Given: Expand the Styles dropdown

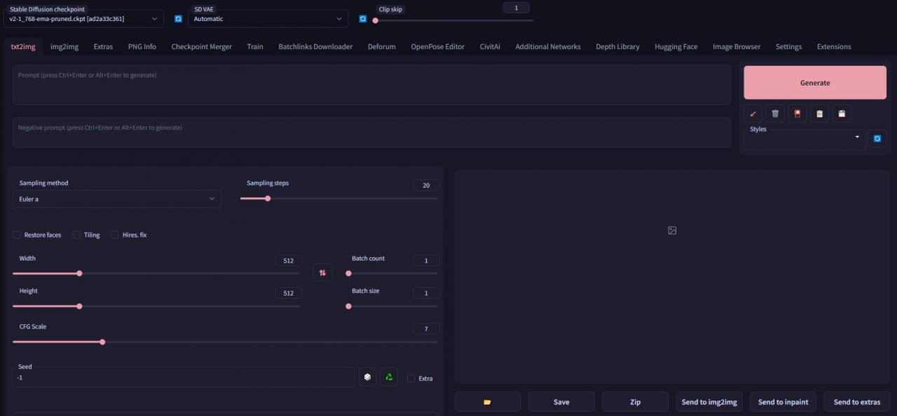Looking at the screenshot, I should pos(804,139).
